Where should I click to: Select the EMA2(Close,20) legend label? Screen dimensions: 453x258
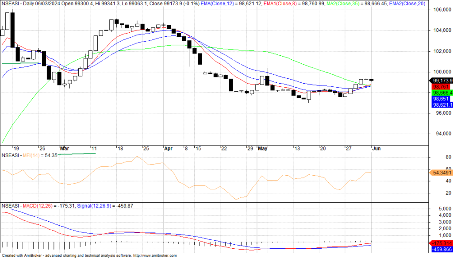406,3
